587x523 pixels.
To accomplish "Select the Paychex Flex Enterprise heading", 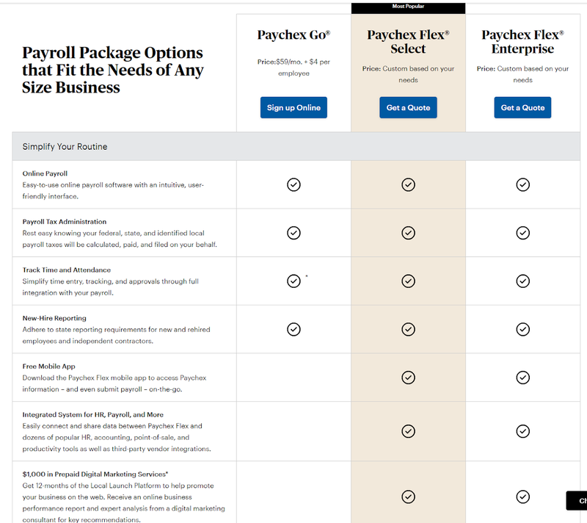I will [522, 42].
